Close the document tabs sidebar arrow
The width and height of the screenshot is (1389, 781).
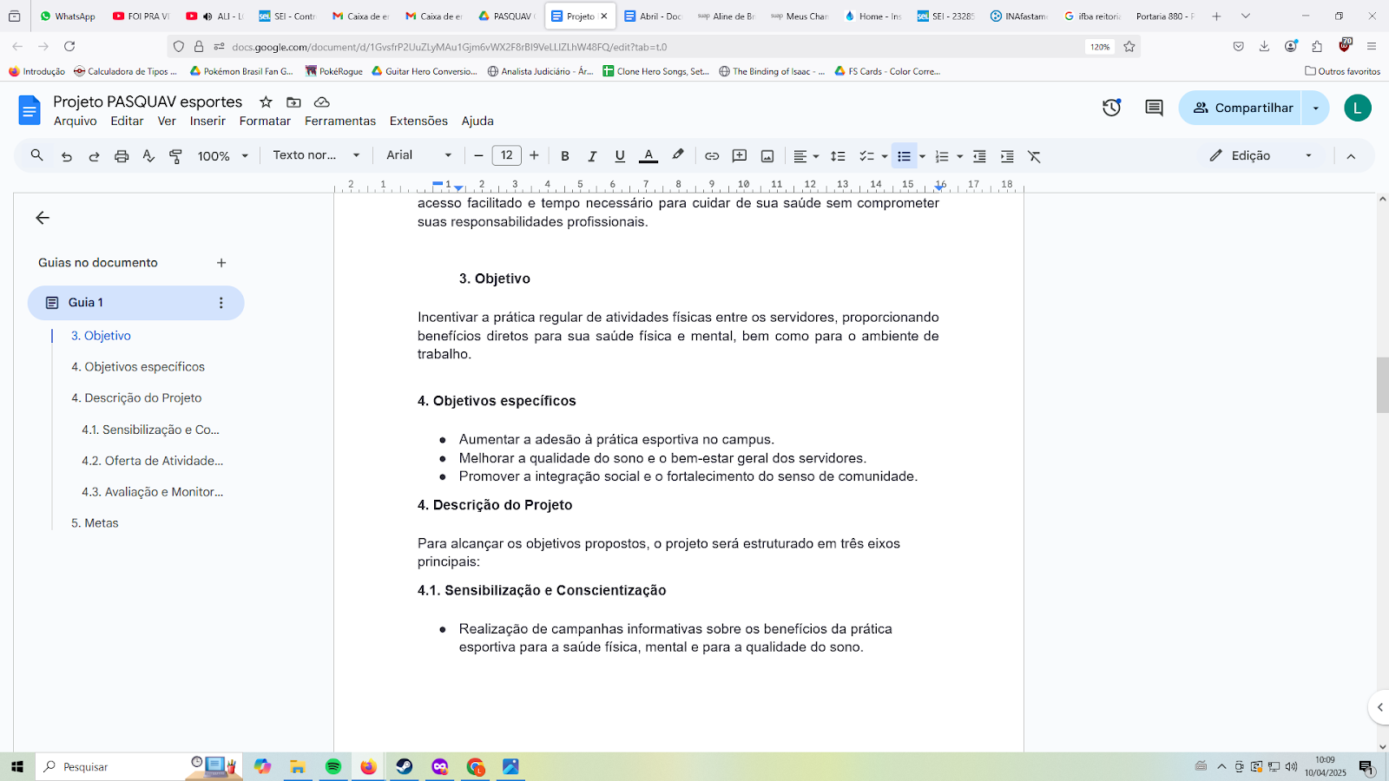(x=43, y=218)
